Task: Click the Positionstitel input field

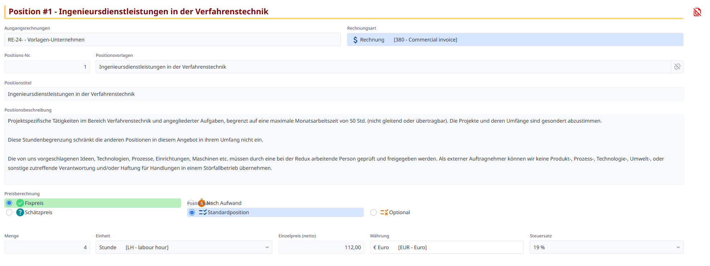Action: tap(344, 94)
